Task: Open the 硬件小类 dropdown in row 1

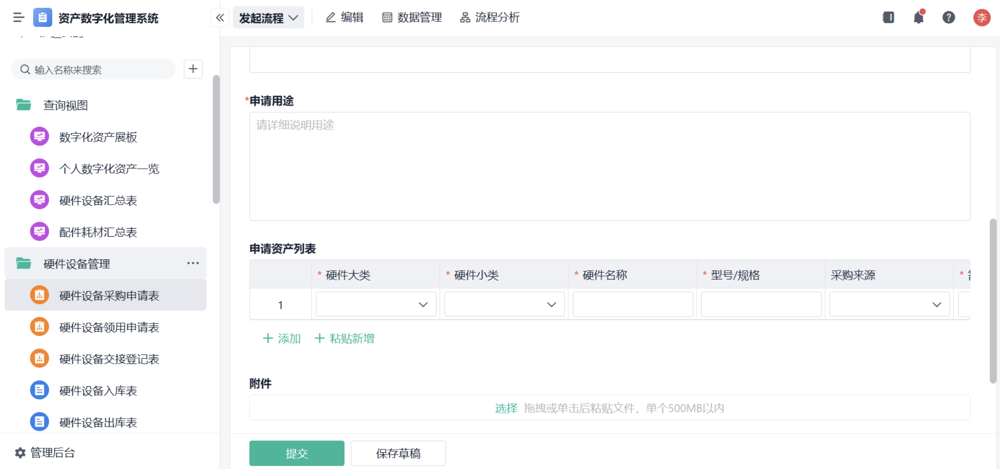Action: [x=504, y=304]
